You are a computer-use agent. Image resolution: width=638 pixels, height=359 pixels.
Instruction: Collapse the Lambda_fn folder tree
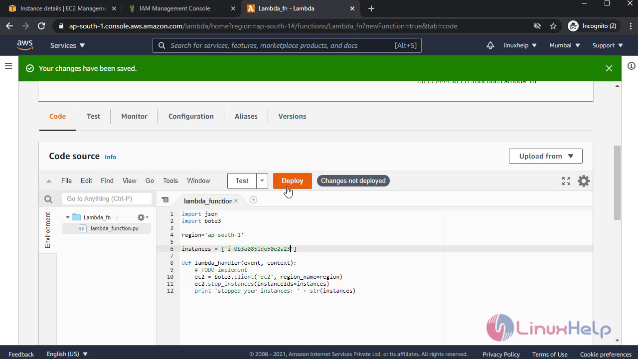68,217
